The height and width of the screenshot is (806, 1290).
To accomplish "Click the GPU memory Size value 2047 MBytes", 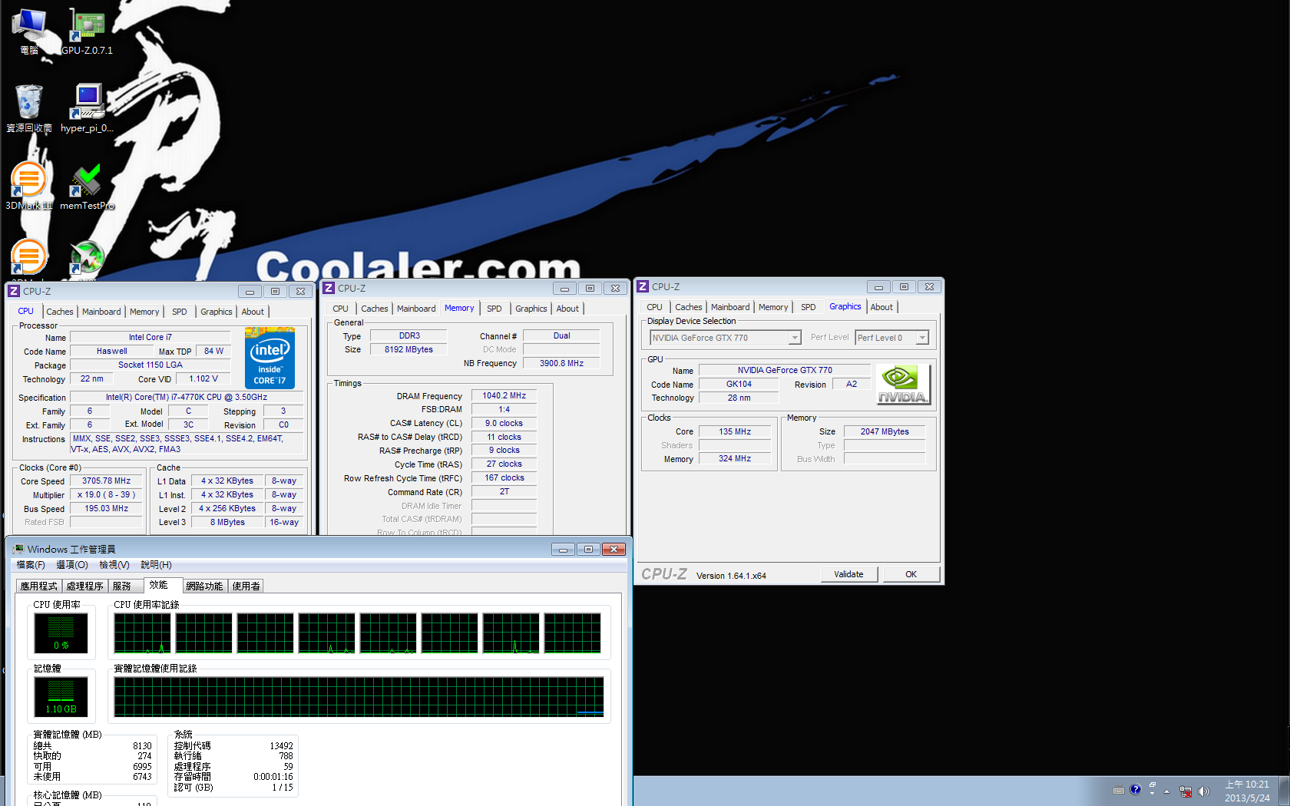I will point(885,432).
